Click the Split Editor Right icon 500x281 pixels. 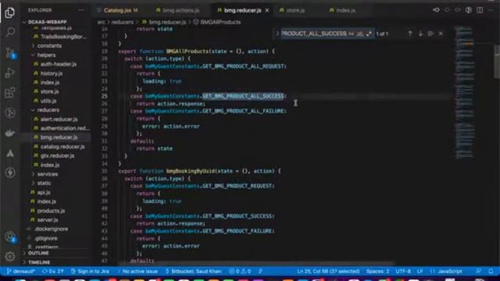click(x=480, y=10)
